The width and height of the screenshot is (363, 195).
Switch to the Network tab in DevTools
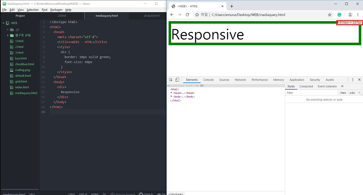click(240, 80)
